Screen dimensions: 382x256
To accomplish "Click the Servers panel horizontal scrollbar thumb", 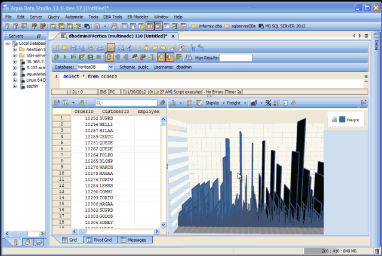I will pos(19,233).
